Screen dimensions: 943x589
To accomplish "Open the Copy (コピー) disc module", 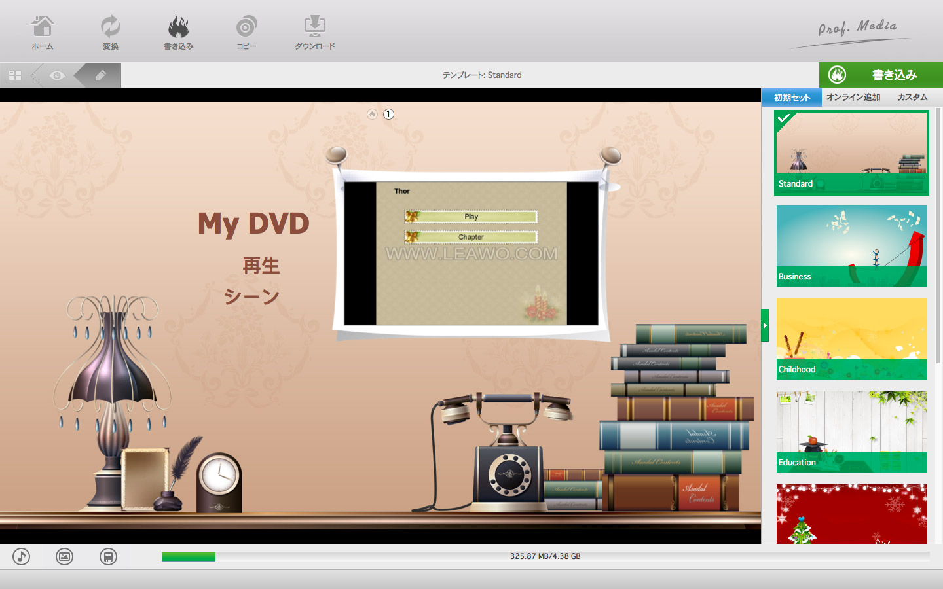I will pos(246,33).
